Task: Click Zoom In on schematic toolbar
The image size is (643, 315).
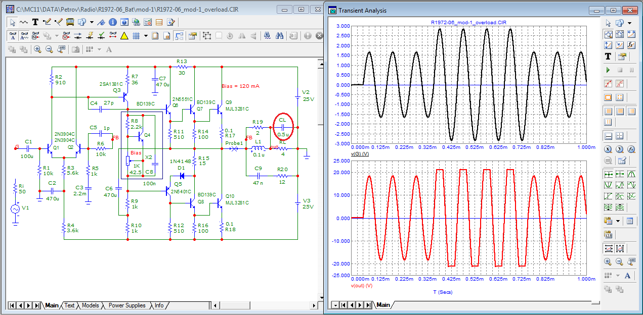Action: tap(37, 49)
